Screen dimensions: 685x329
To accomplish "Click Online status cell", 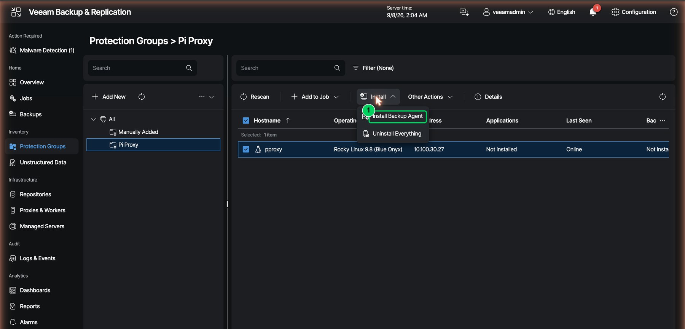I will (574, 150).
